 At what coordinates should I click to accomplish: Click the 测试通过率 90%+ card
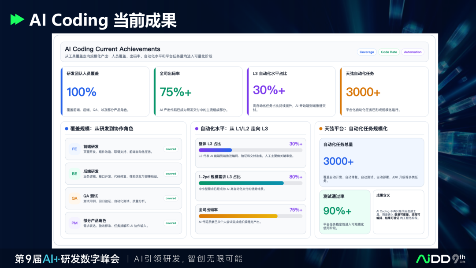[345, 212]
